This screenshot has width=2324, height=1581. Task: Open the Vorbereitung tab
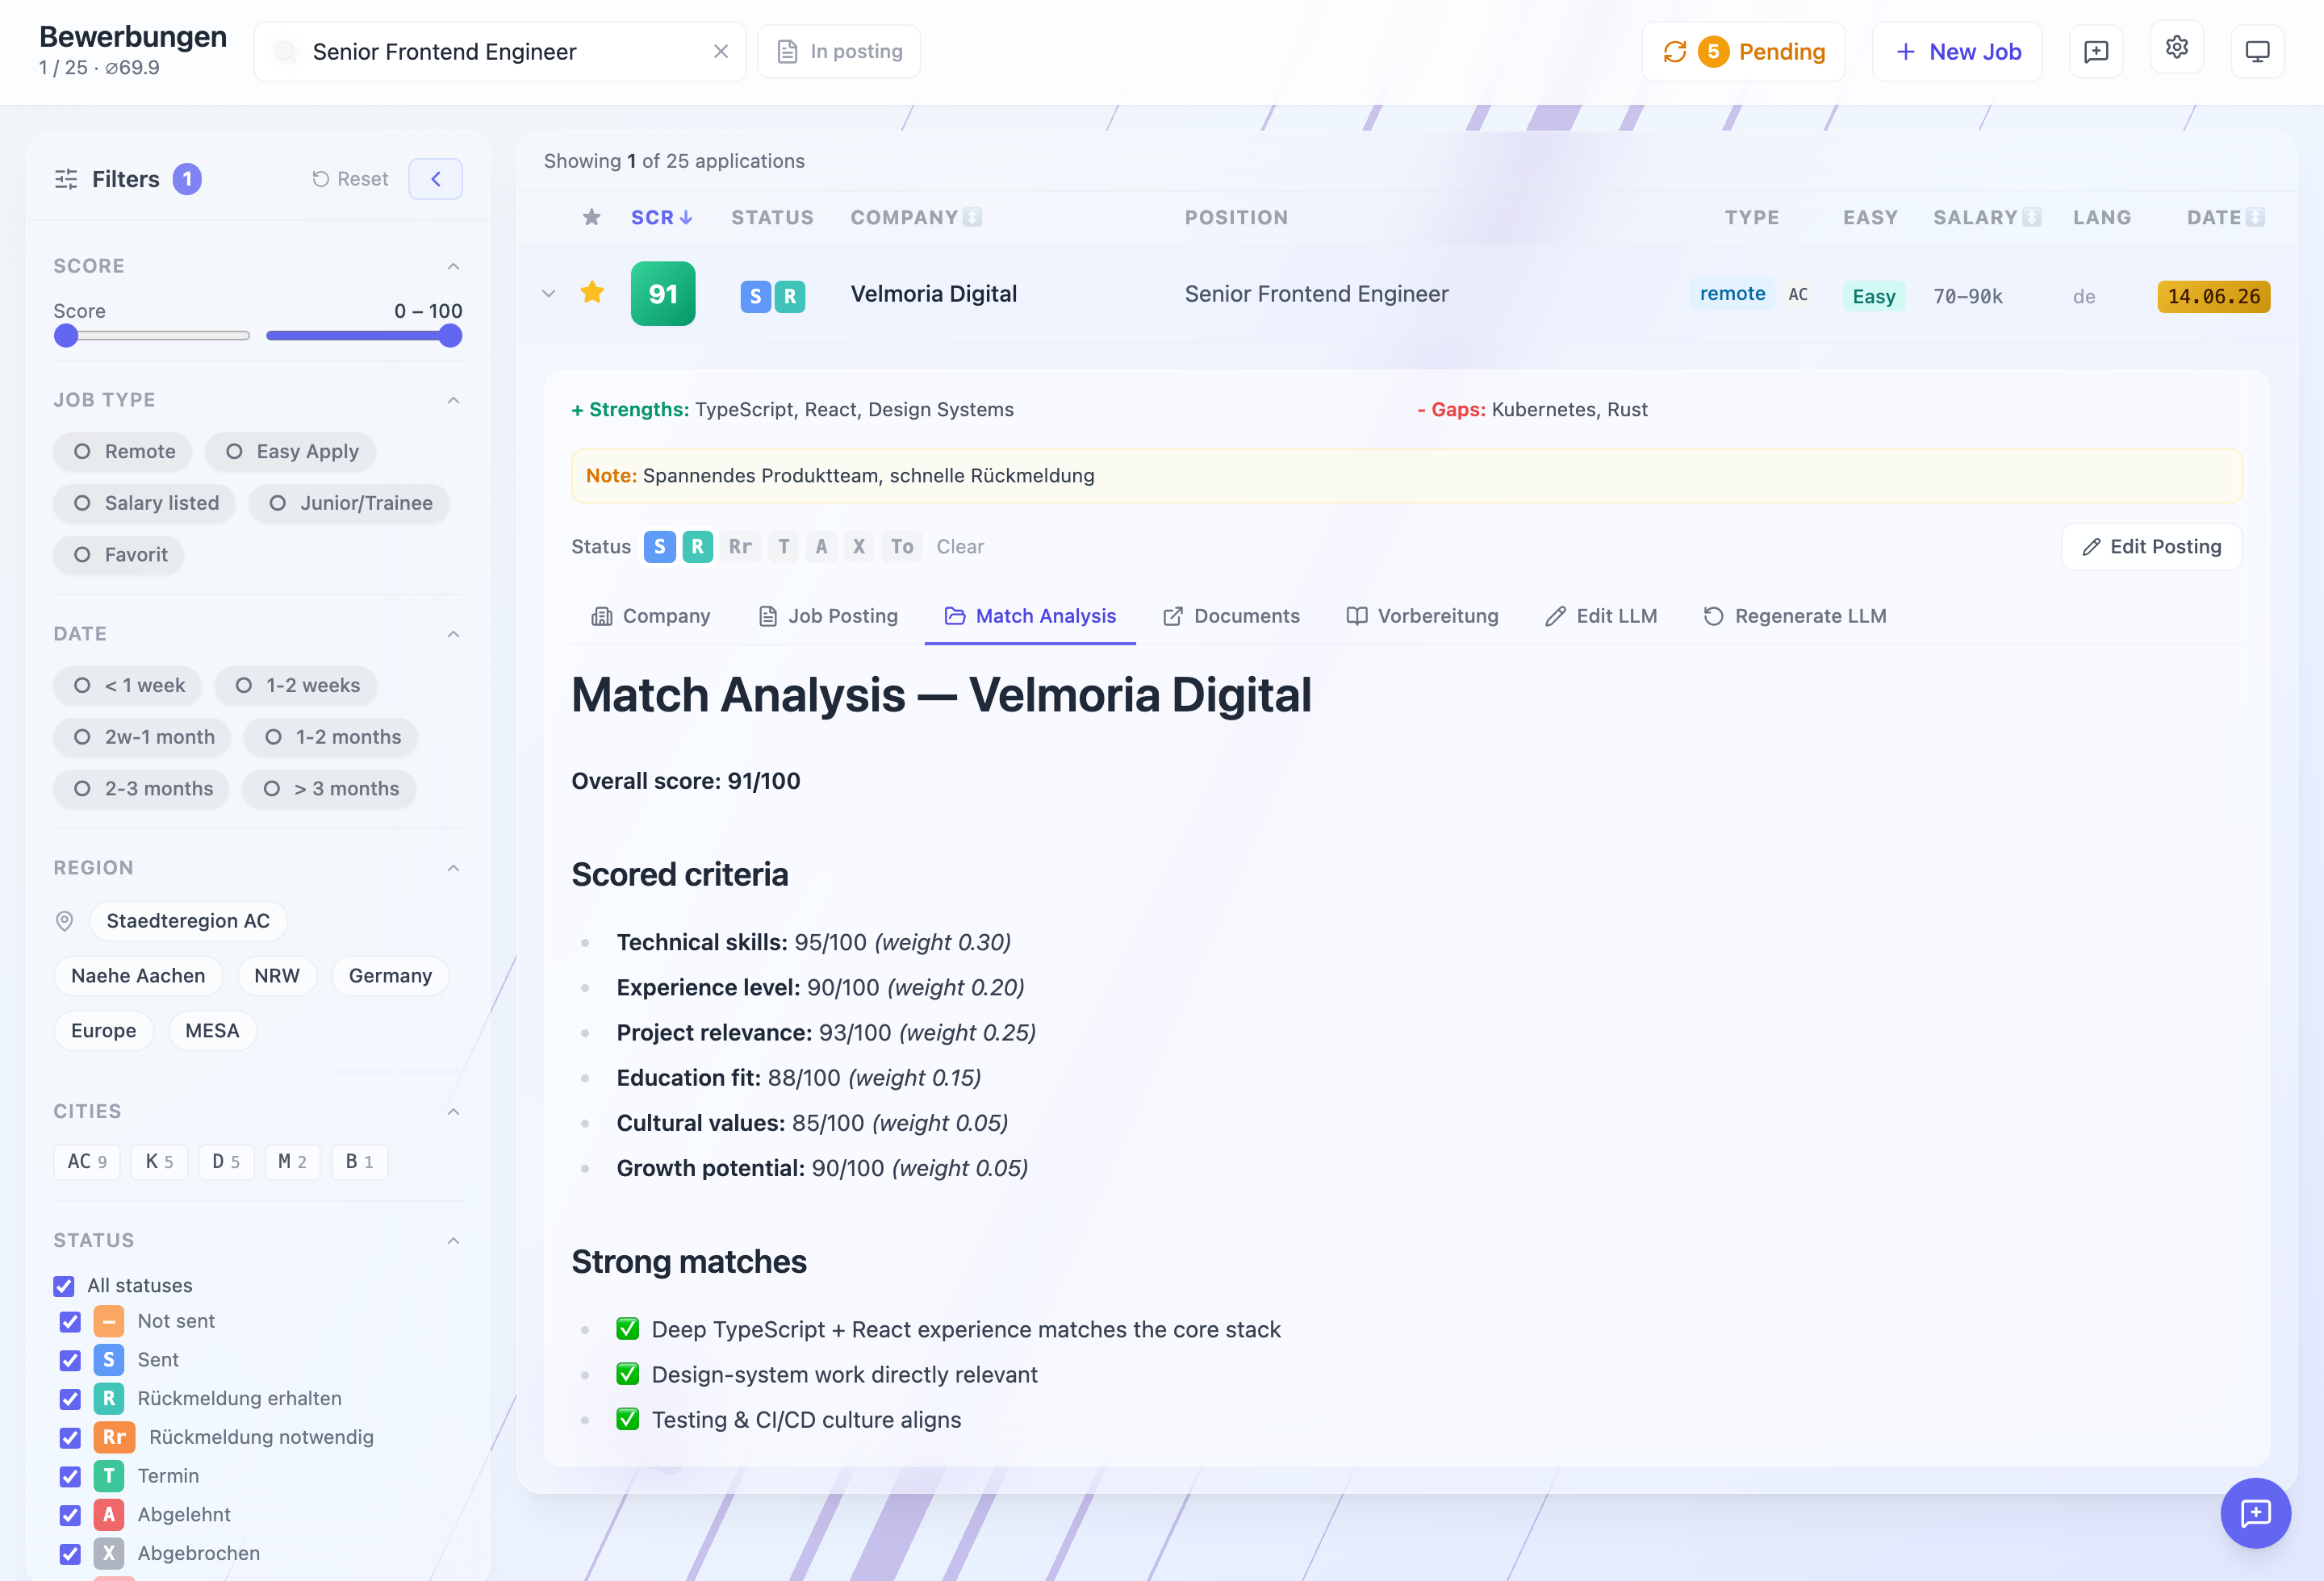tap(1422, 615)
